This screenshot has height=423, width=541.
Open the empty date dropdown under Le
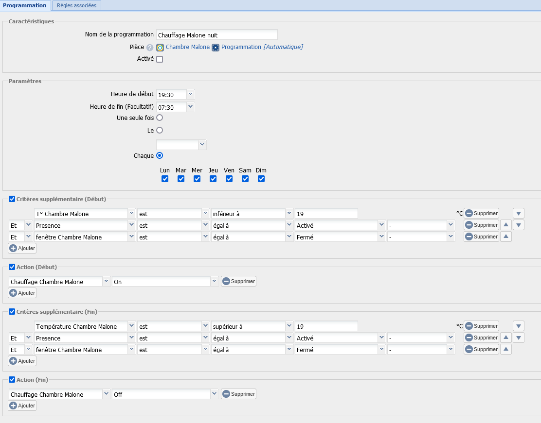(x=202, y=145)
